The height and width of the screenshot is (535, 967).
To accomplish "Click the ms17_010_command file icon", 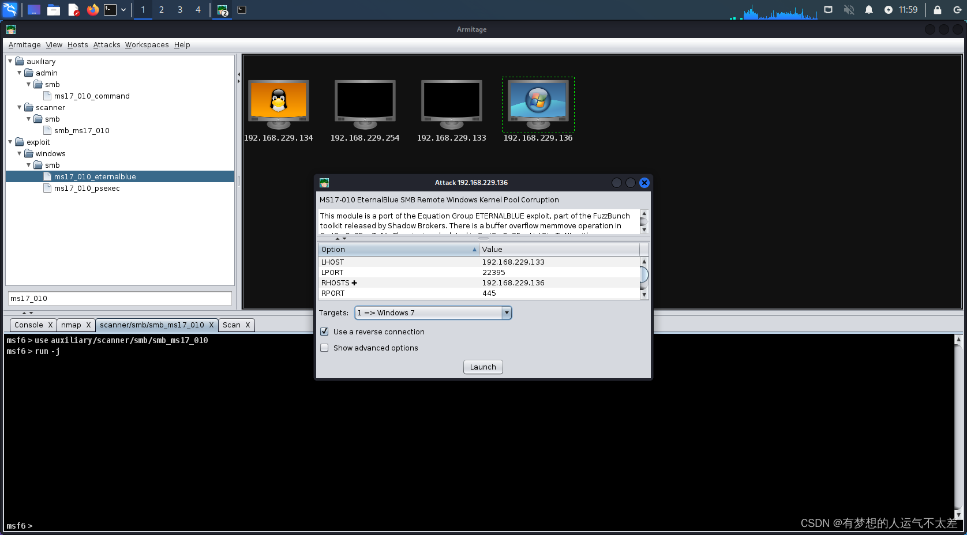I will click(x=47, y=96).
